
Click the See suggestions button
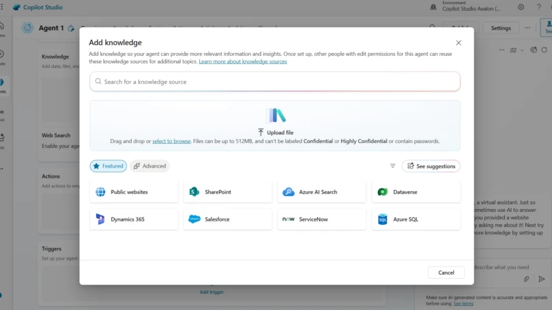pos(431,166)
